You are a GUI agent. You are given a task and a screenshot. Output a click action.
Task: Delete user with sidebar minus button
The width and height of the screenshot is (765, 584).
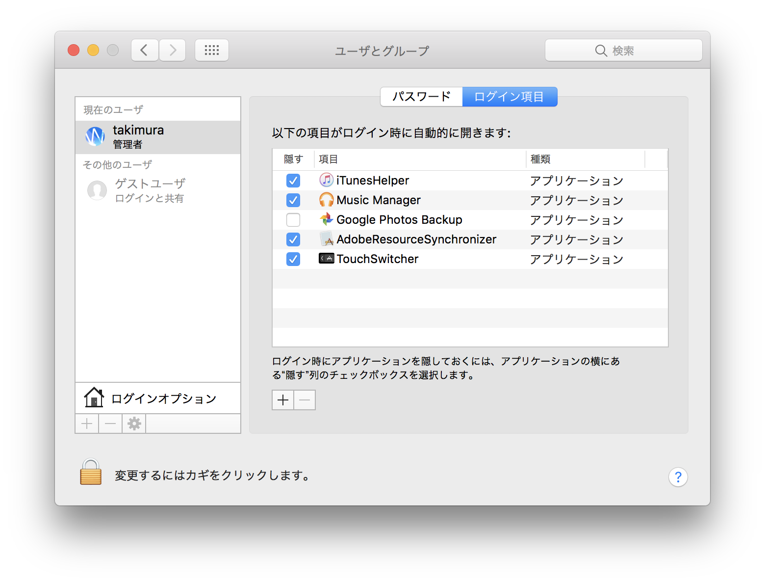click(110, 424)
